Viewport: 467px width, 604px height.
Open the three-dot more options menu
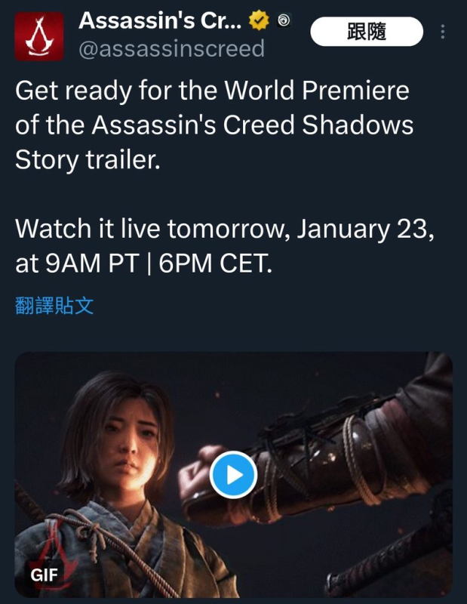tap(443, 32)
